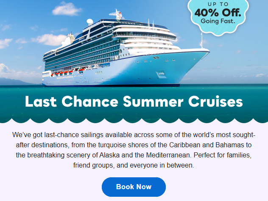Click the ship's white radar dome
Viewport: 268px width, 201px height.
tap(90, 22)
